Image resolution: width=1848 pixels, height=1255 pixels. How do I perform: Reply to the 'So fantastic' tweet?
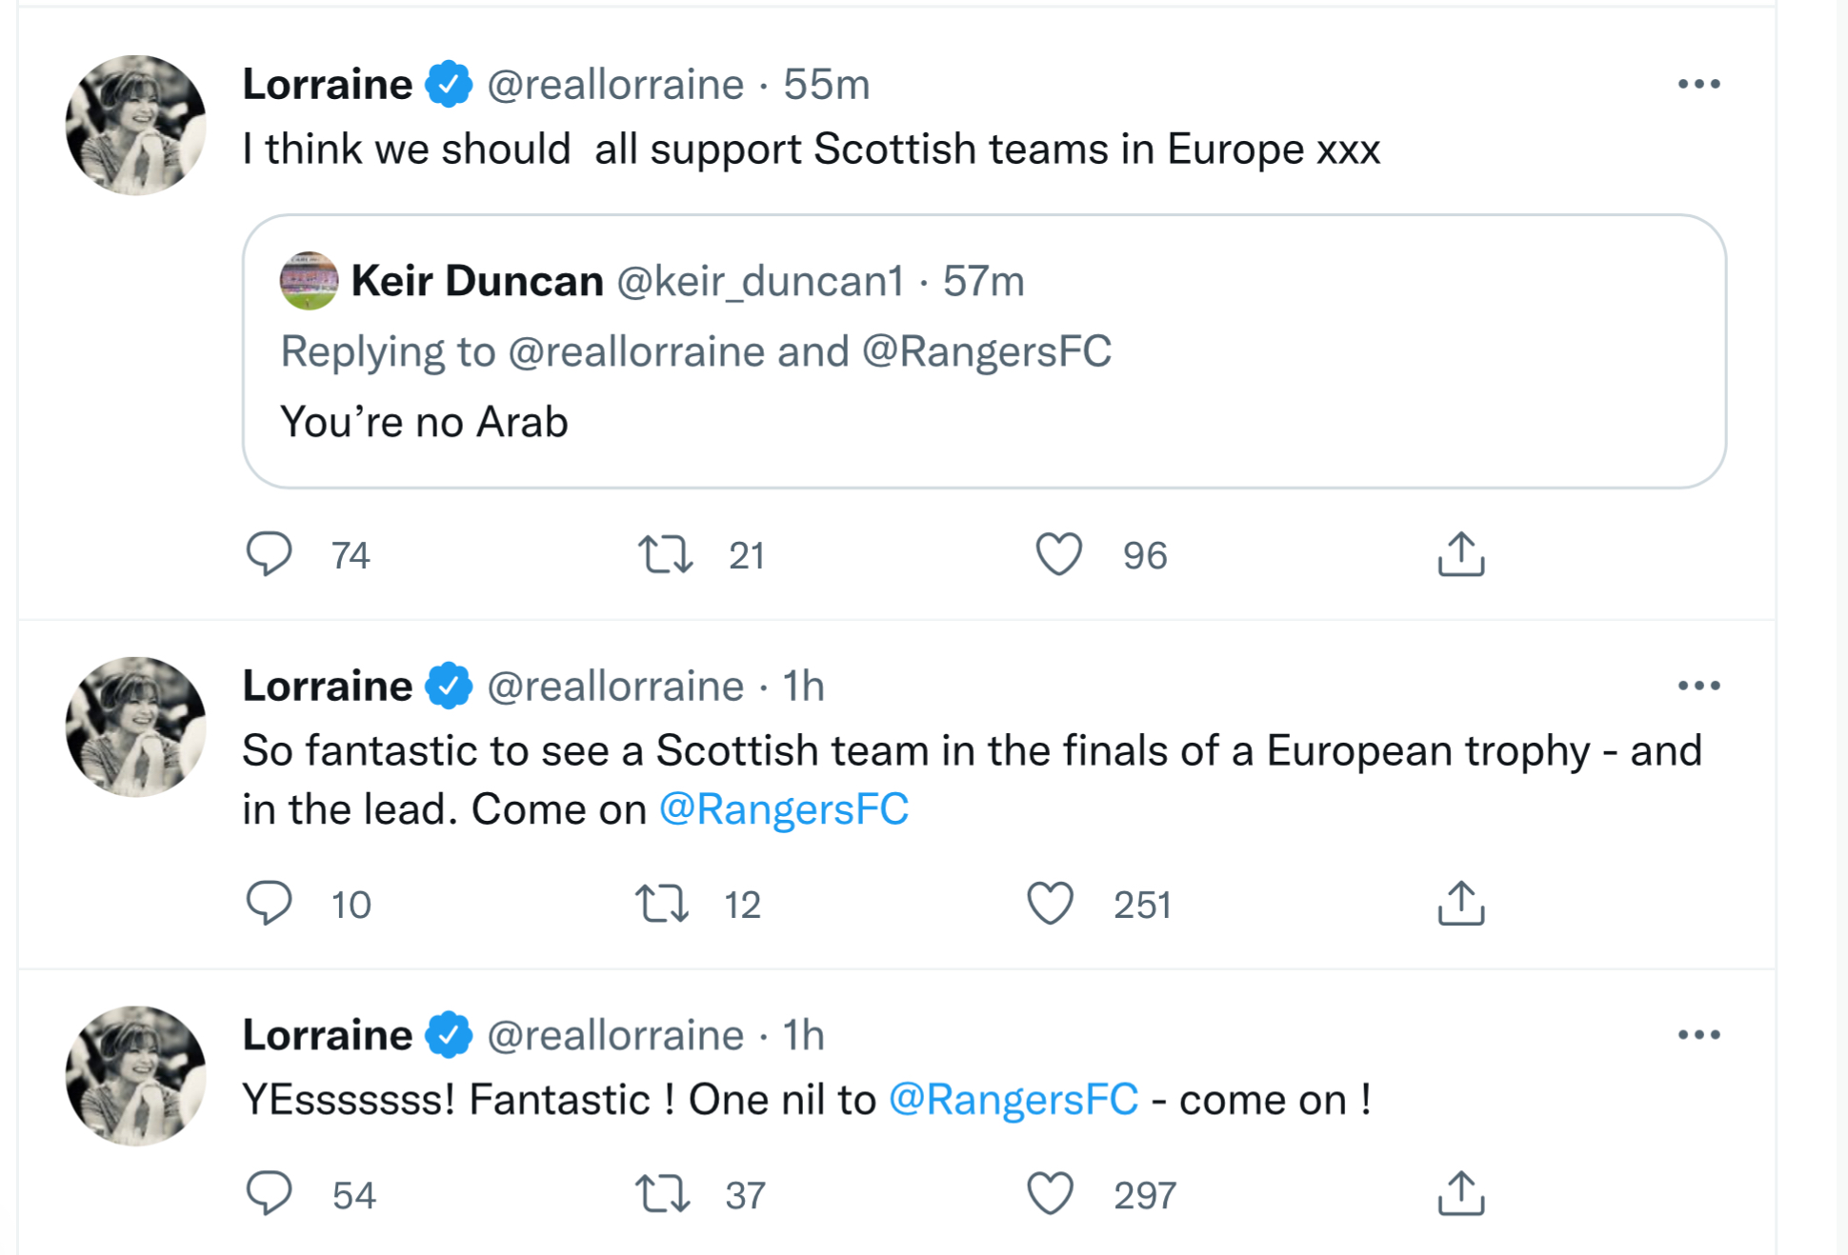pyautogui.click(x=269, y=903)
